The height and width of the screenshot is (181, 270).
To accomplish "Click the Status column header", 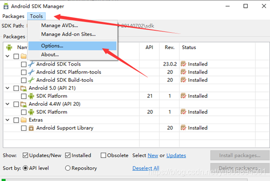I will pyautogui.click(x=218, y=47).
